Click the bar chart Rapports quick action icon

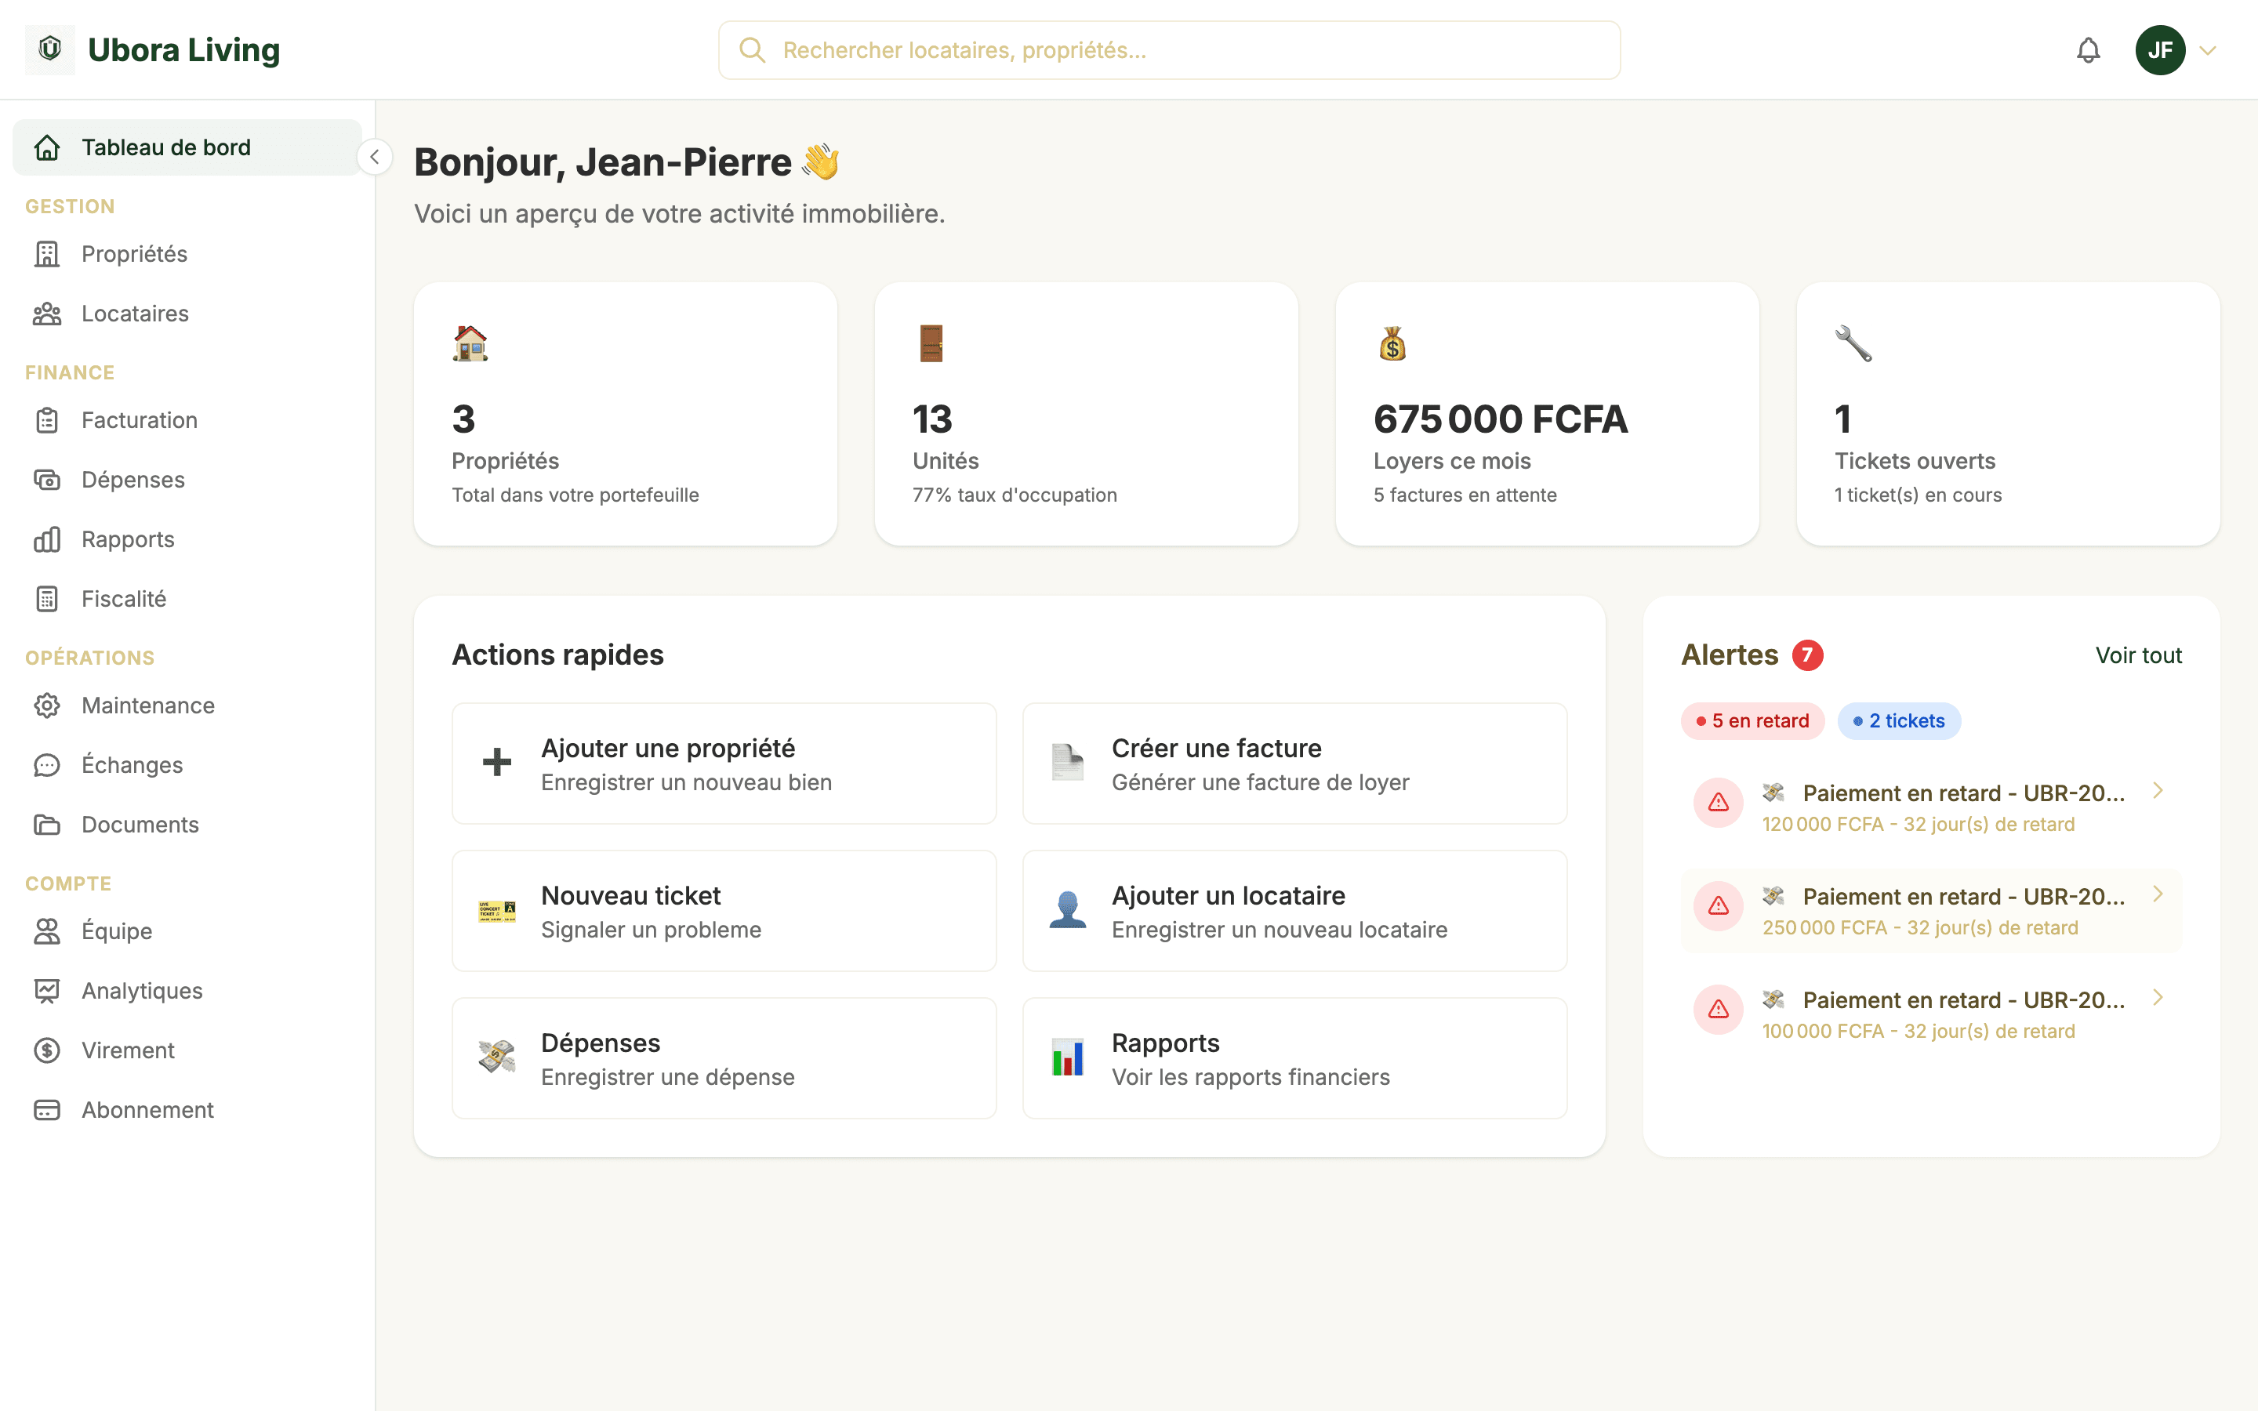coord(1067,1057)
